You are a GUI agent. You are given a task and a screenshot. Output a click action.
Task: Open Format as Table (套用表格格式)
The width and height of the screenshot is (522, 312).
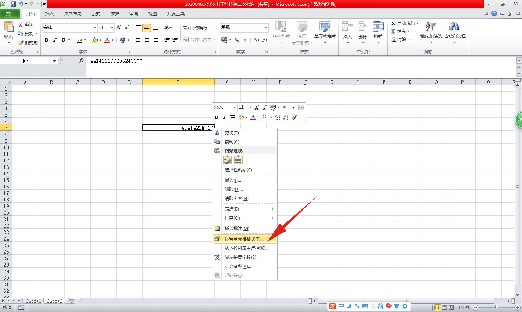[302, 33]
